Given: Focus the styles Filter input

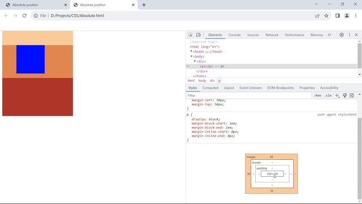Looking at the screenshot, I should pos(248,96).
